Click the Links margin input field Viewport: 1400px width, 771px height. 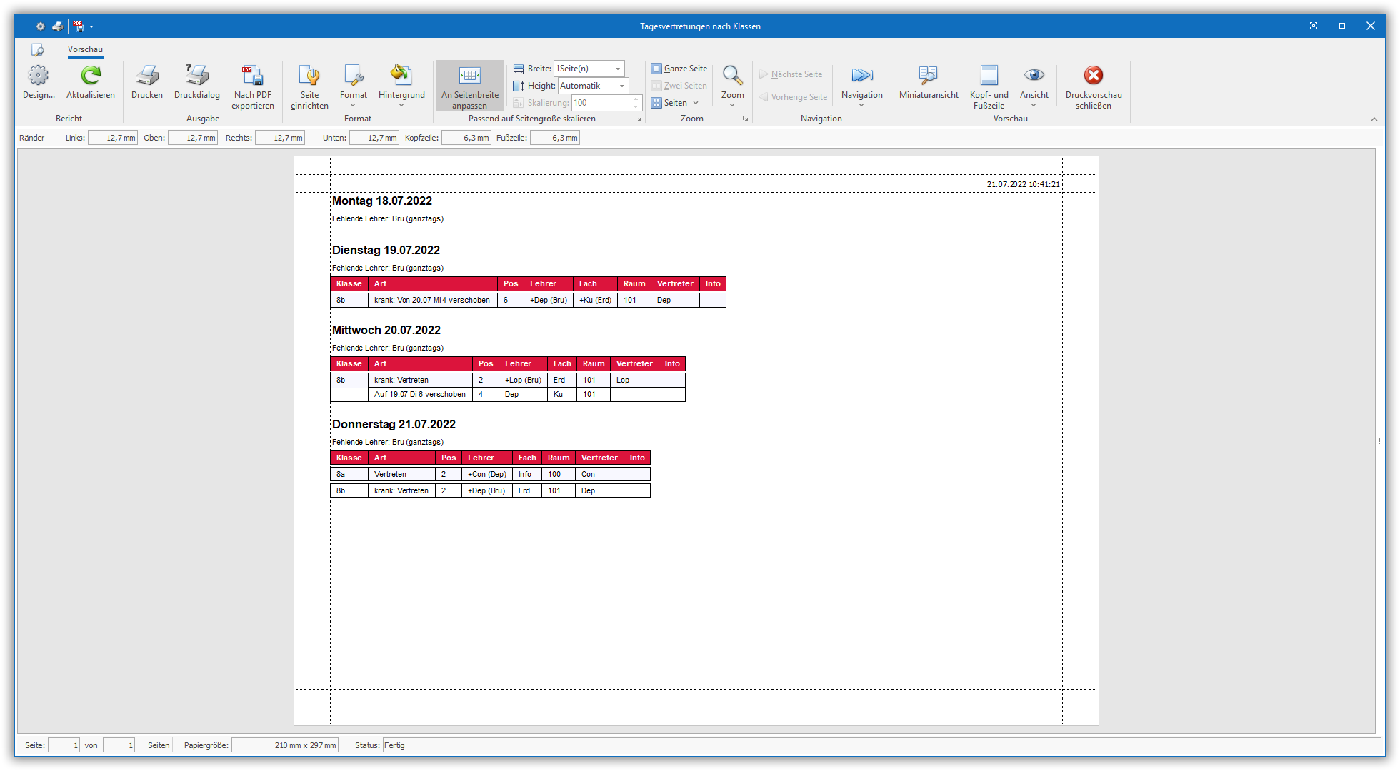[113, 138]
